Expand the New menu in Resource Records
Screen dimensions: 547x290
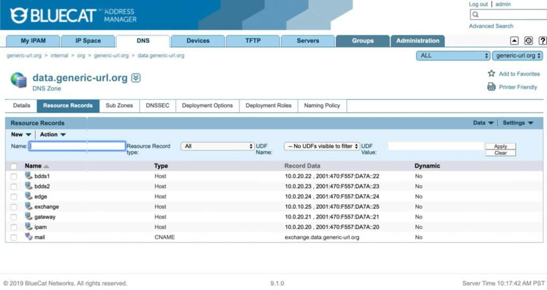click(21, 135)
